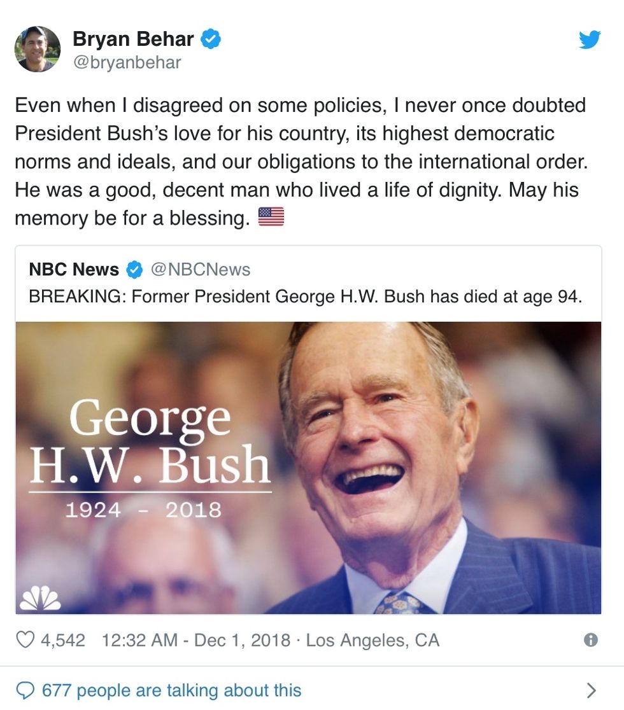This screenshot has width=624, height=710.
Task: Click the info circle icon
Action: tap(591, 640)
